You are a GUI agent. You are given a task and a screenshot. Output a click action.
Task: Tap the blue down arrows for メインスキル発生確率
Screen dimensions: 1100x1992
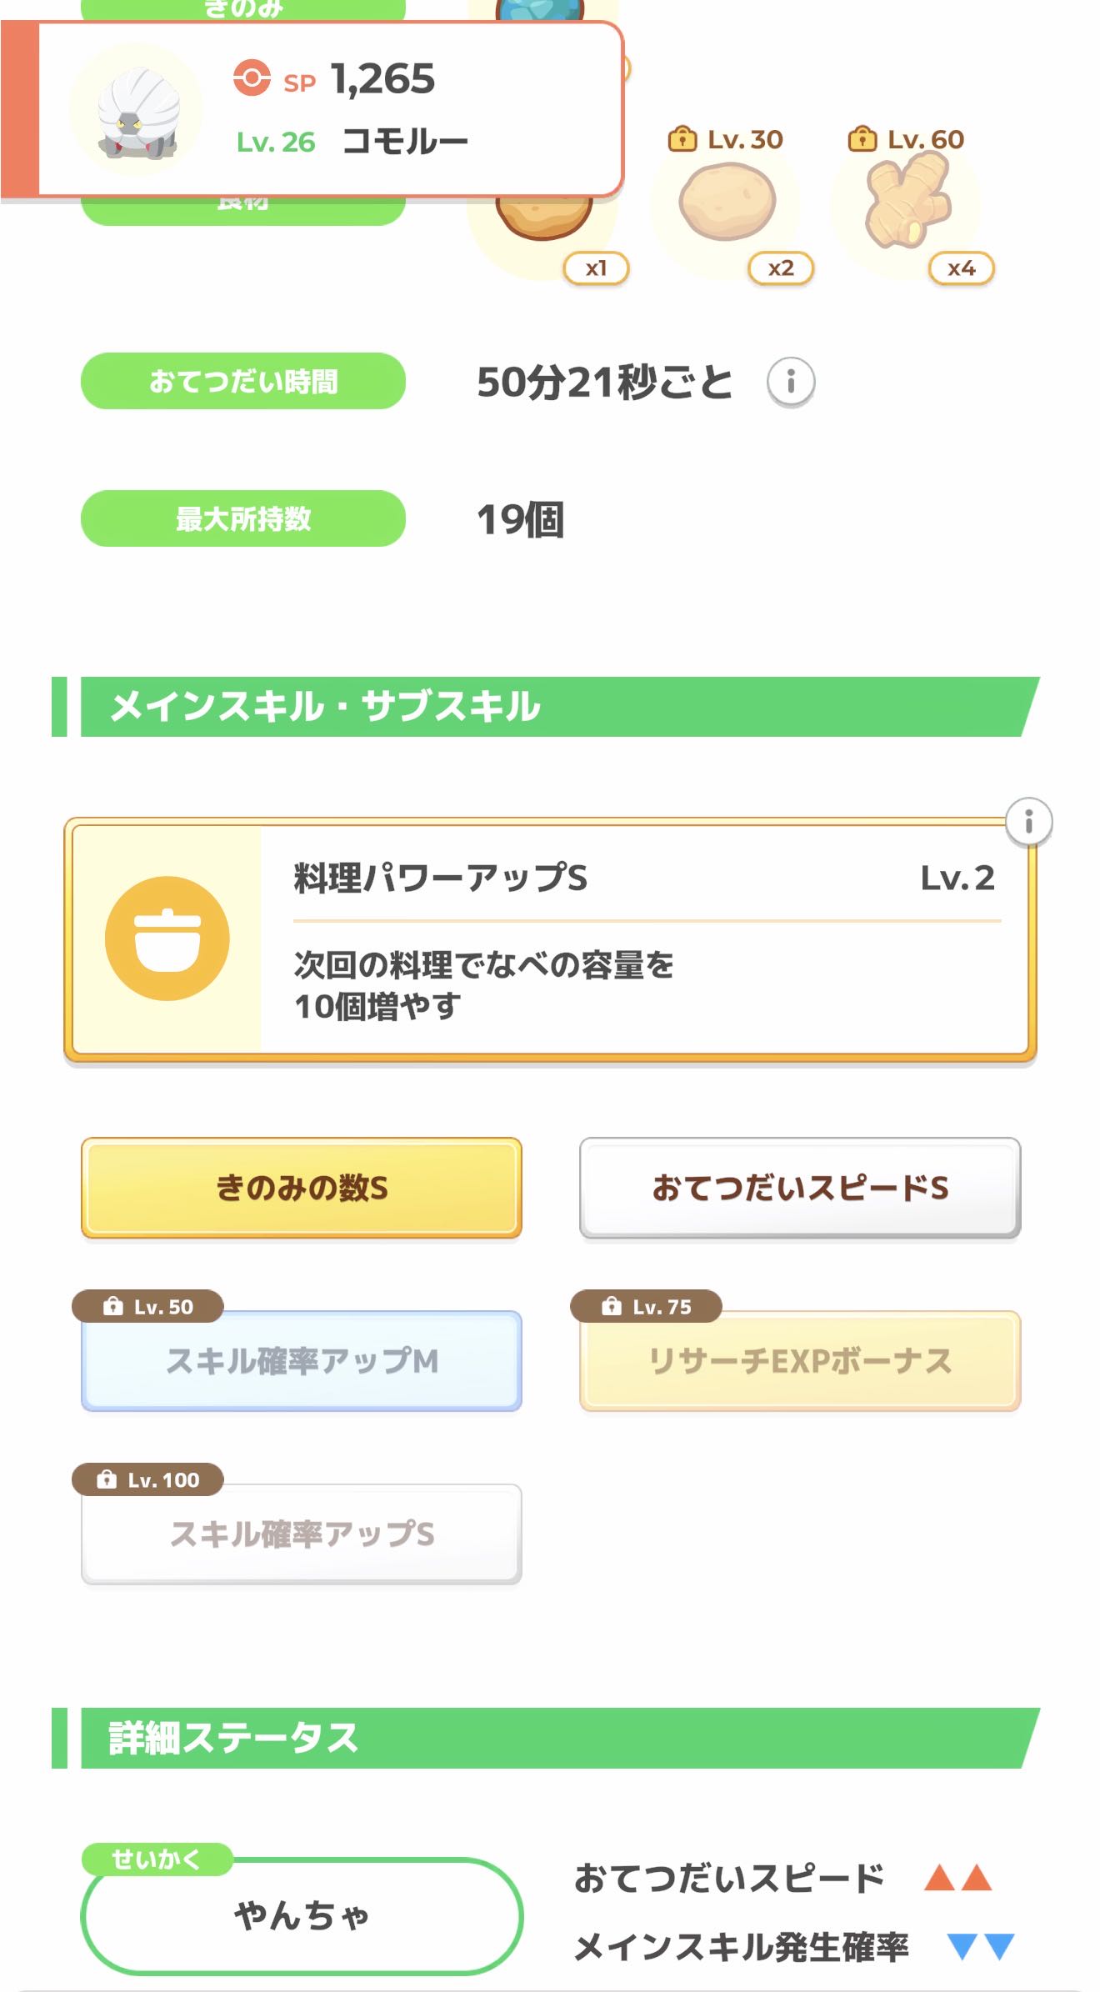click(980, 1947)
